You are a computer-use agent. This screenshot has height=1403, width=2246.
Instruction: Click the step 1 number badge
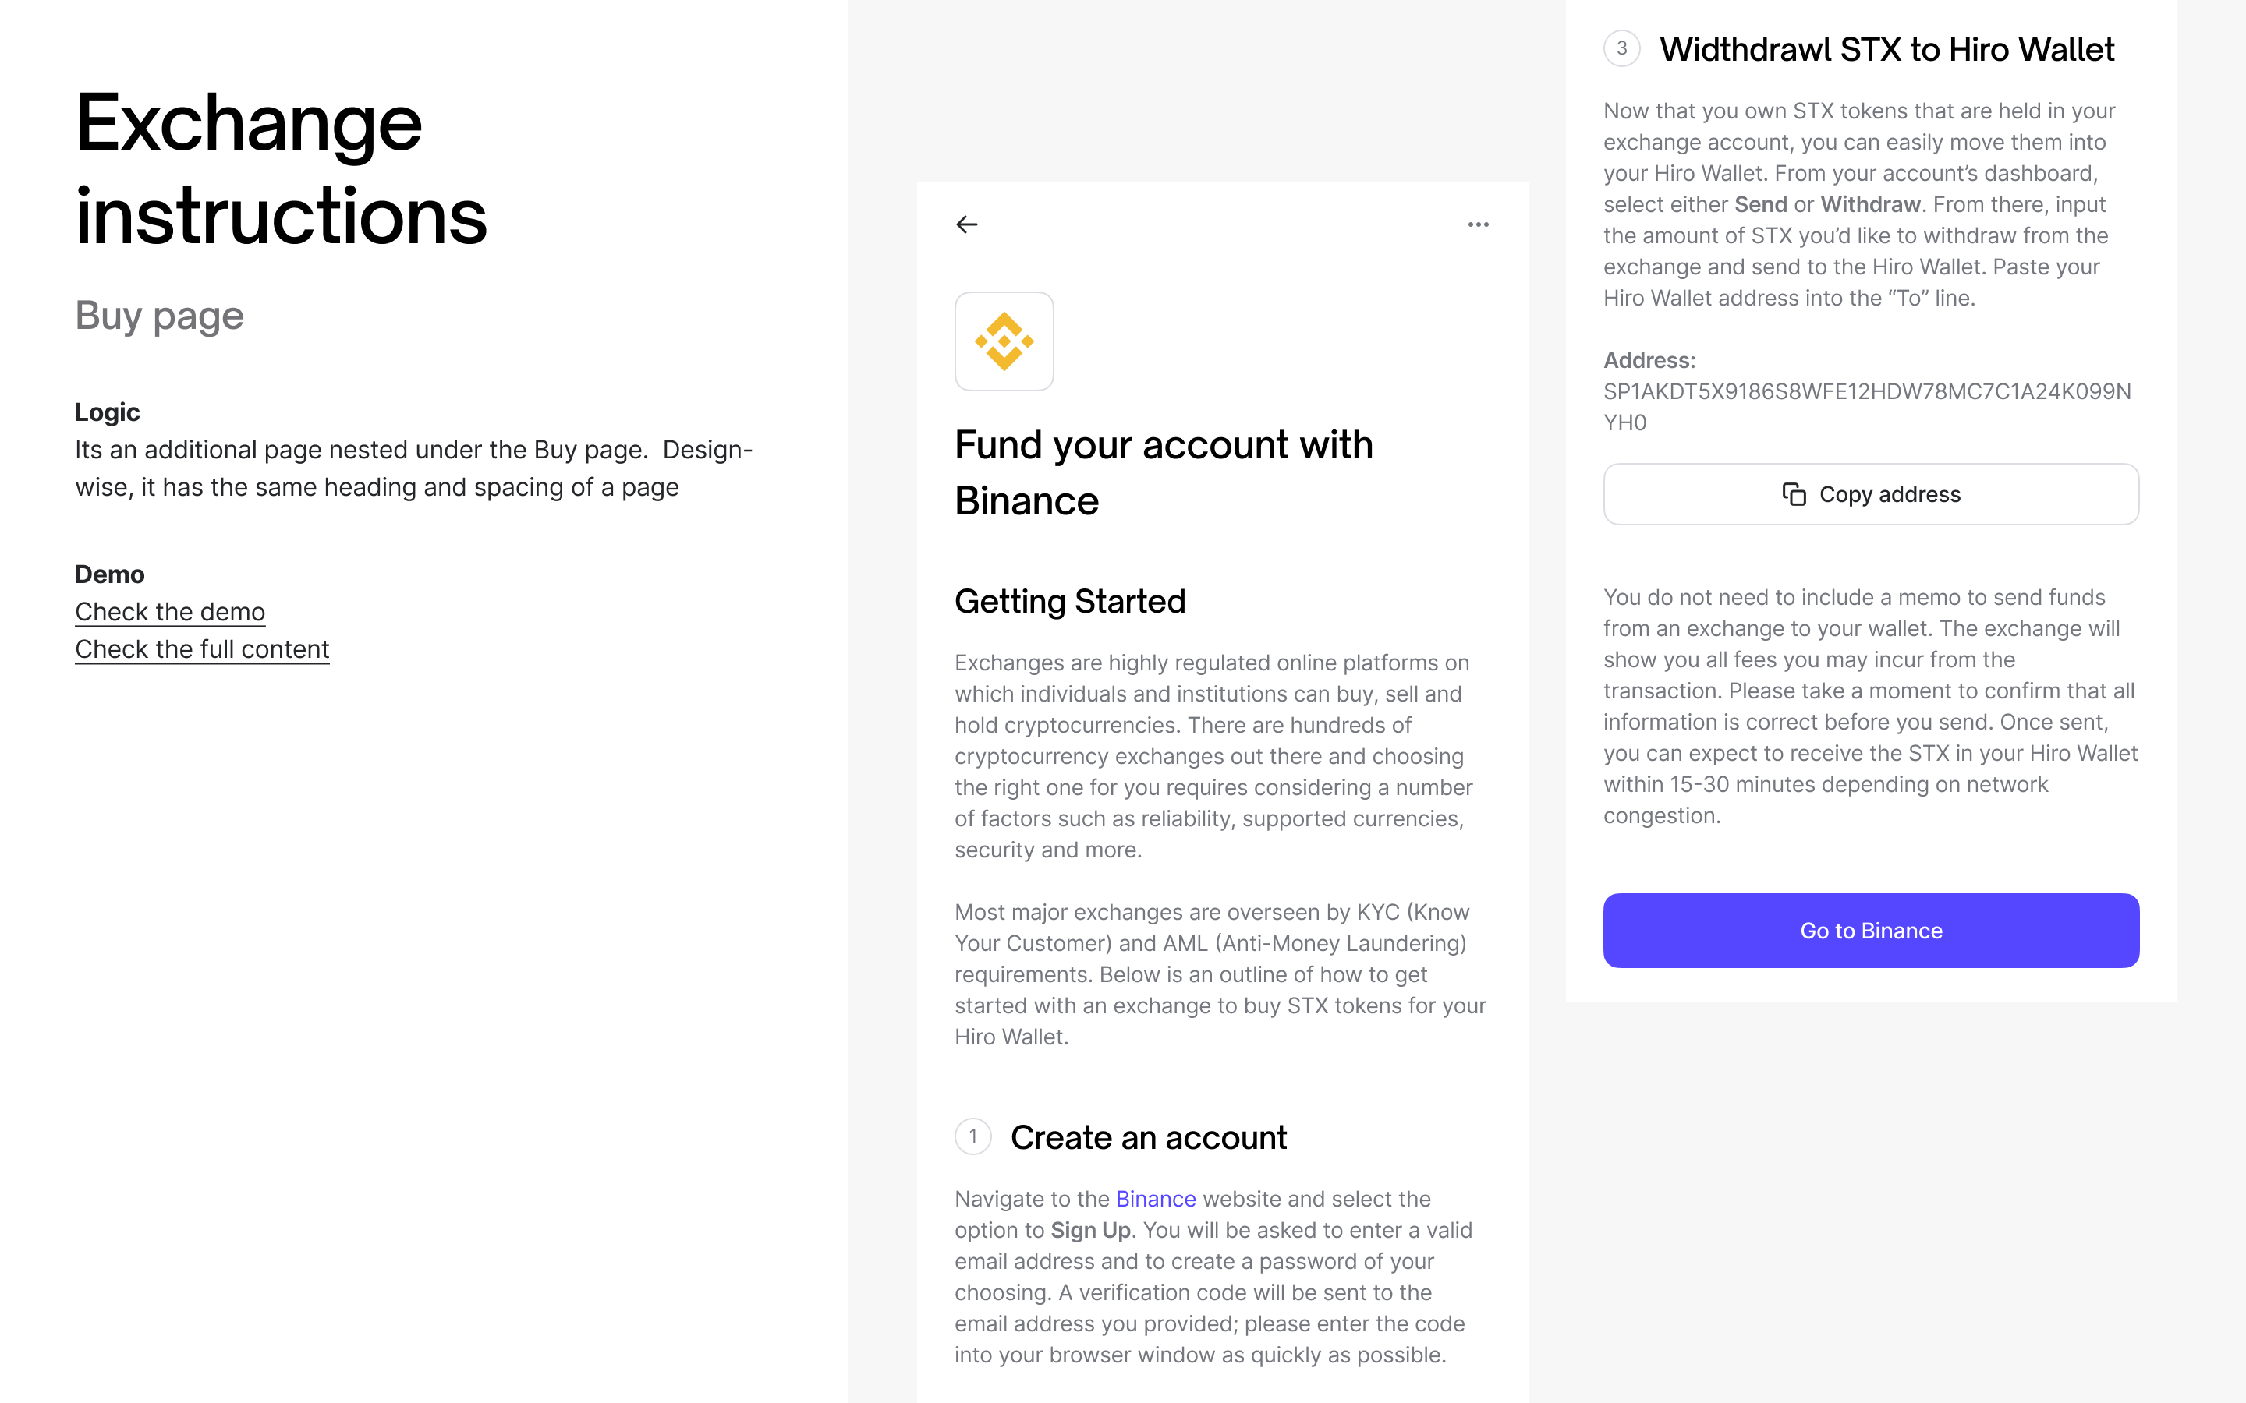[972, 1136]
